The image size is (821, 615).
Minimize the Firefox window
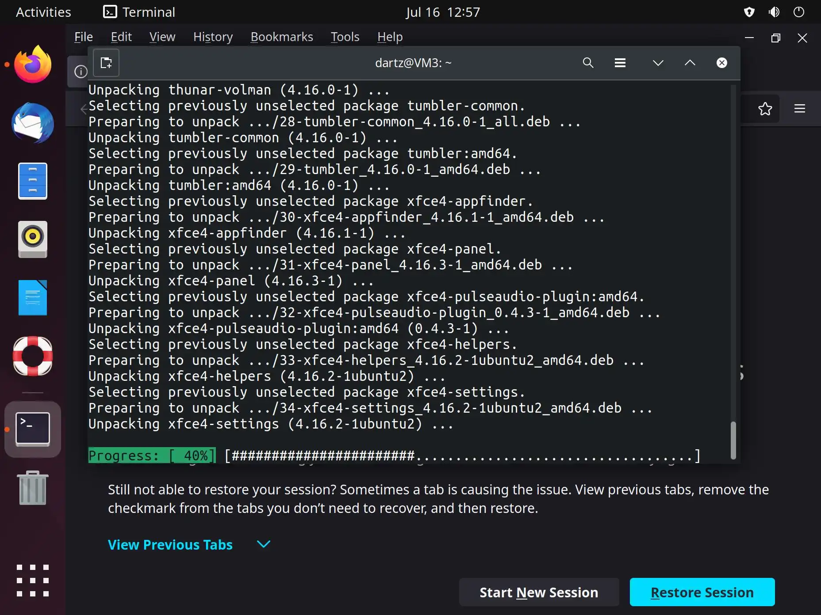click(749, 38)
